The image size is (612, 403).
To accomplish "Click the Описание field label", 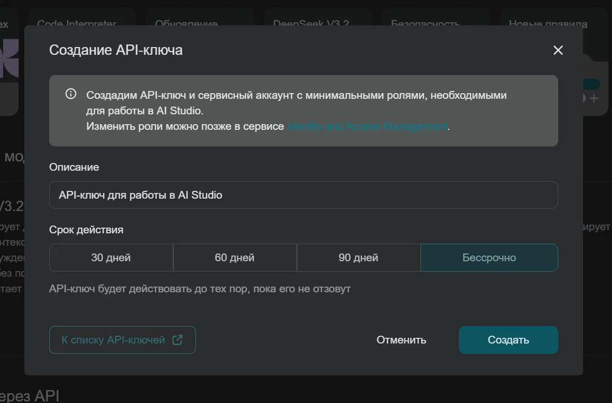I will point(74,167).
